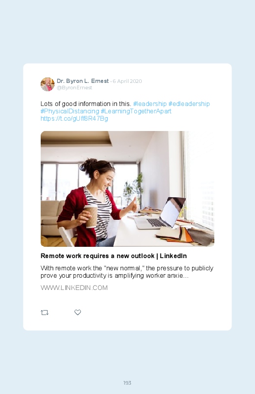Open the WWW.LINKEDIN.COM source link

pos(74,288)
